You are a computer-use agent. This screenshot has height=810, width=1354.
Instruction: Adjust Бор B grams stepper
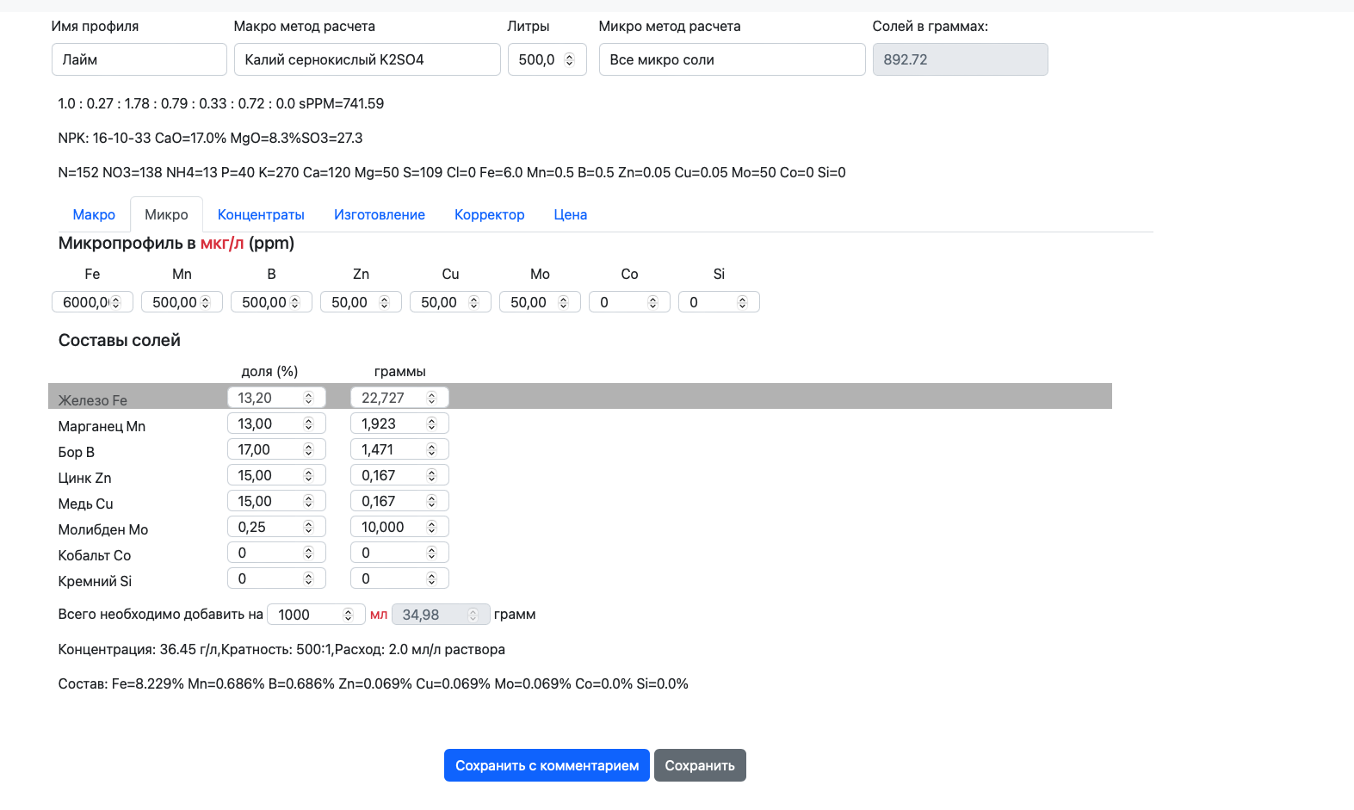click(432, 449)
